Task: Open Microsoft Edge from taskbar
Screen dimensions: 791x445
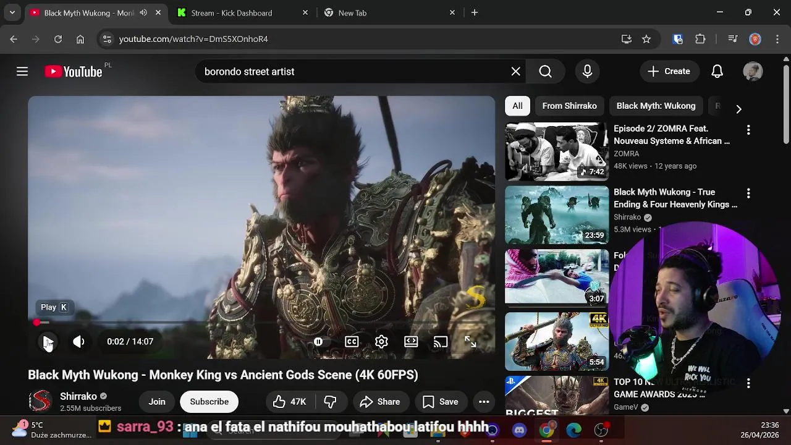Action: coord(573,430)
